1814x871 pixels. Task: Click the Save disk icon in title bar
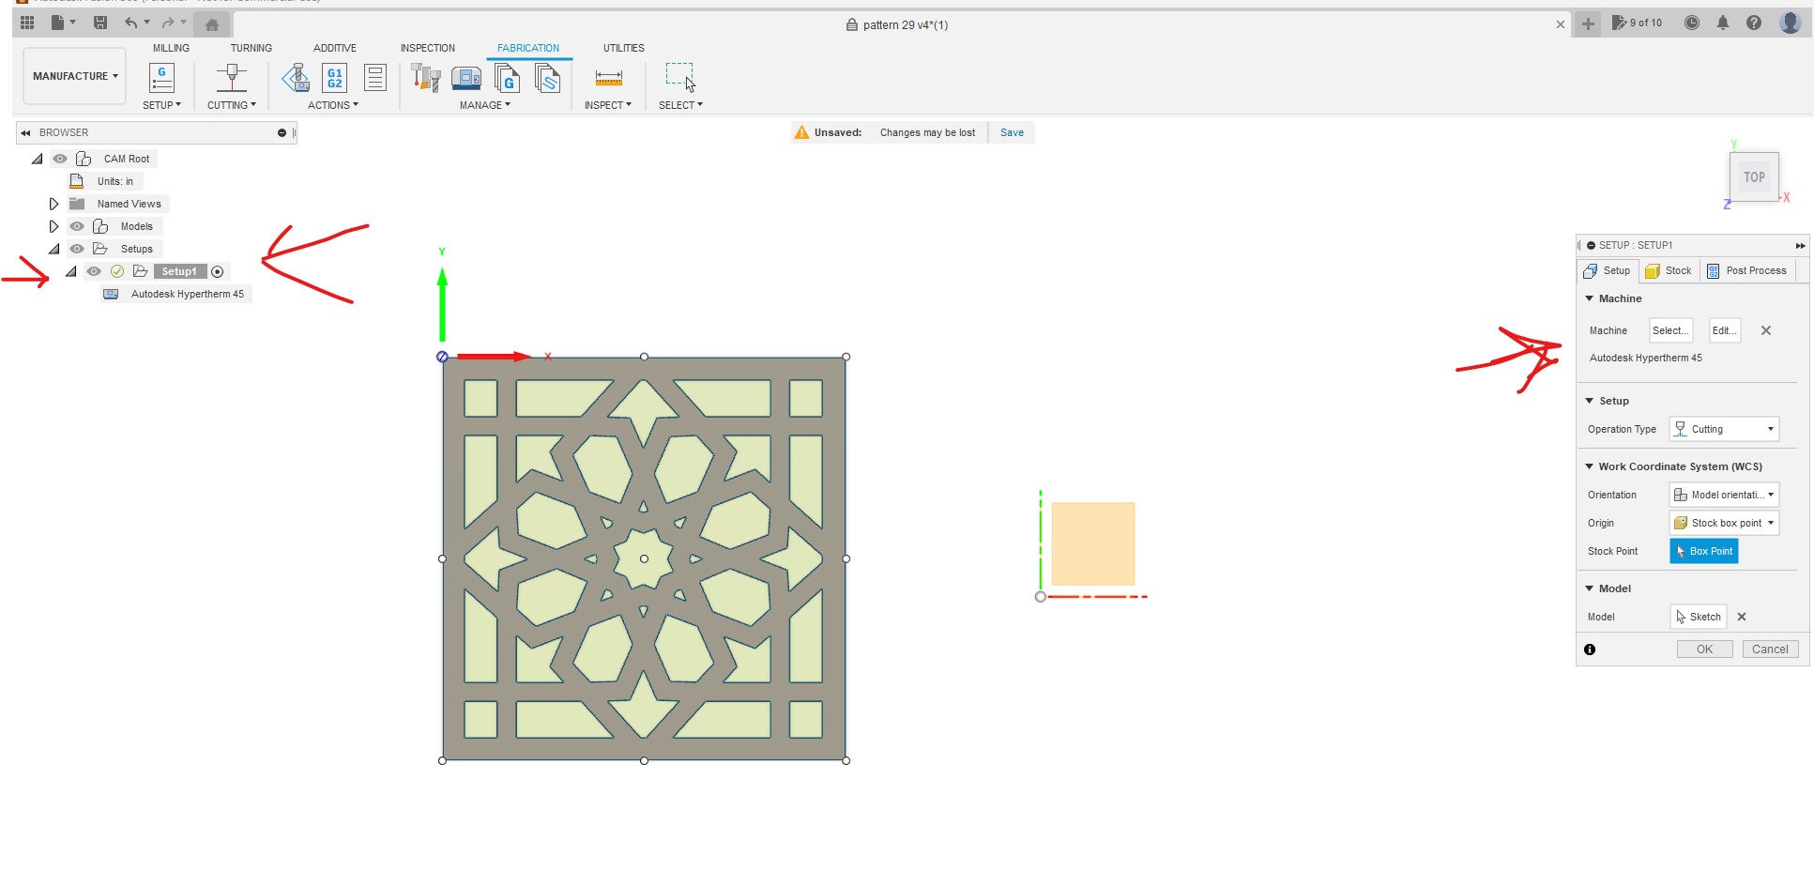pos(100,23)
